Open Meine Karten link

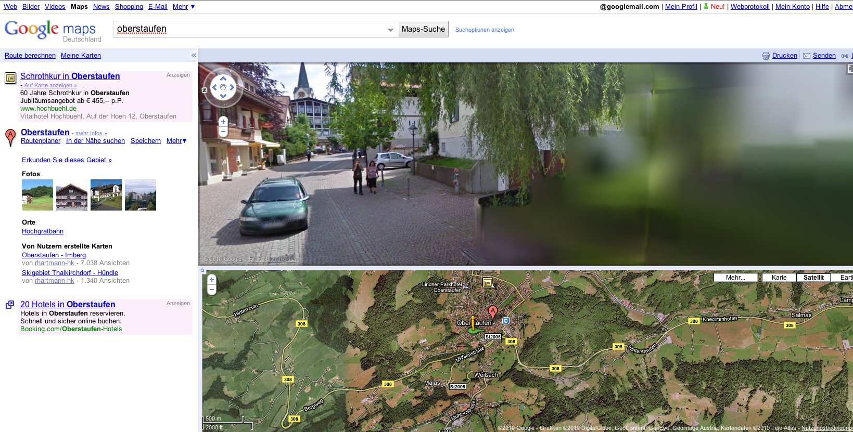click(81, 56)
